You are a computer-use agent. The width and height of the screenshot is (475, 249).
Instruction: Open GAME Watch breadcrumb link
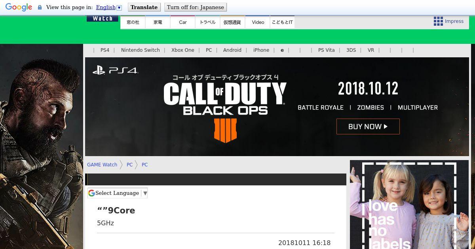pos(102,165)
